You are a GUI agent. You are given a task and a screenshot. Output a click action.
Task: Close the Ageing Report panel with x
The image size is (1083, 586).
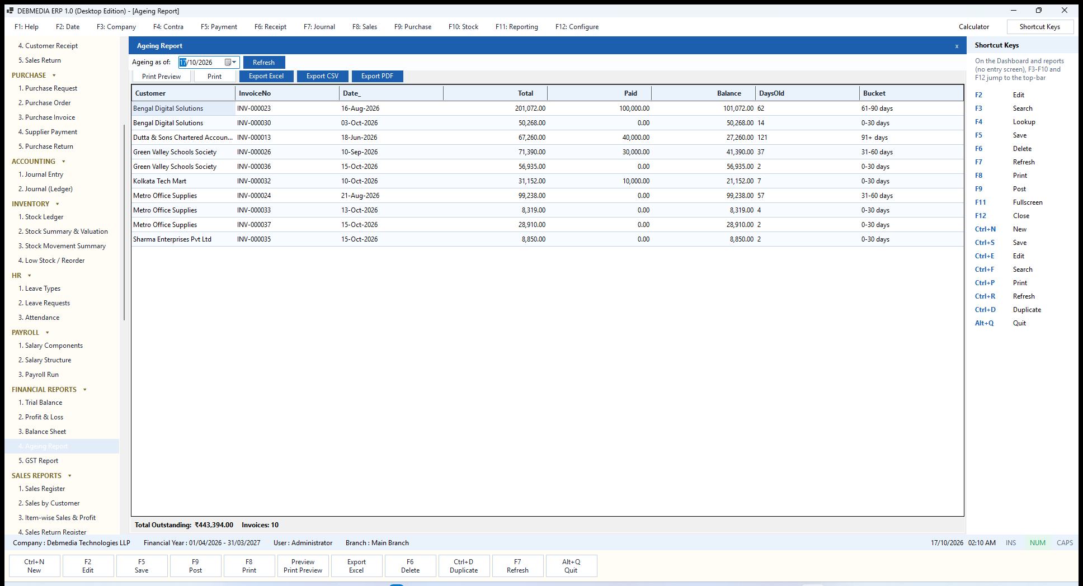tap(957, 46)
